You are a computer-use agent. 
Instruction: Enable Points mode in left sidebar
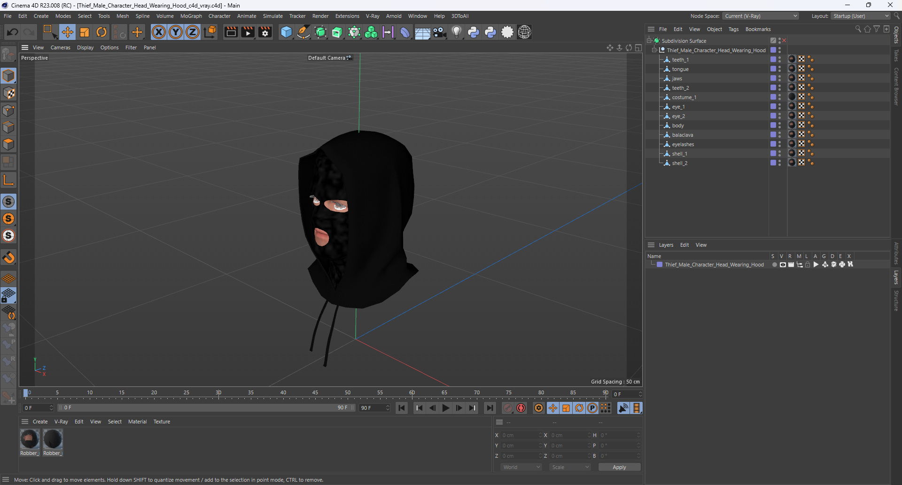point(8,110)
